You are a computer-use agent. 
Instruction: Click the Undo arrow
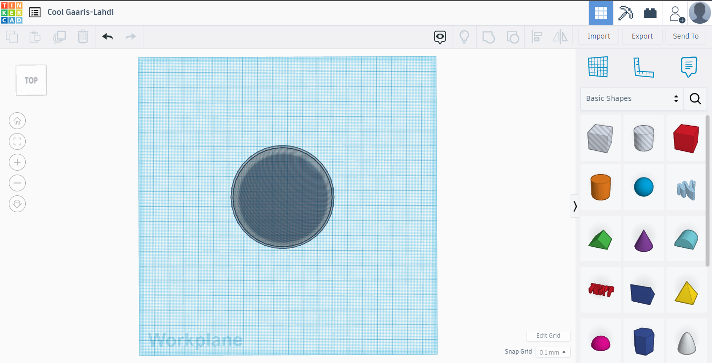(x=107, y=36)
